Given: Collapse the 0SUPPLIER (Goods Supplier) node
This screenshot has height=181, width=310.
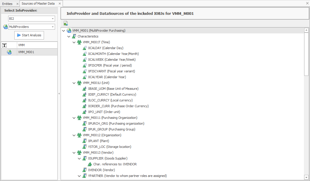Looking at the screenshot, I should pyautogui.click(x=79, y=158).
